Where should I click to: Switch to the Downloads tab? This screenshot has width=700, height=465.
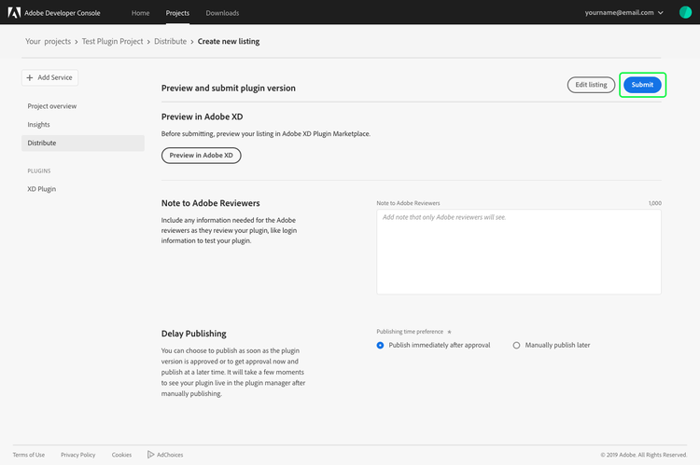[222, 13]
